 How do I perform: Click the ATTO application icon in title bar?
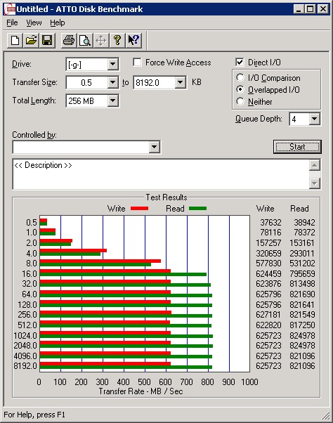(x=11, y=9)
